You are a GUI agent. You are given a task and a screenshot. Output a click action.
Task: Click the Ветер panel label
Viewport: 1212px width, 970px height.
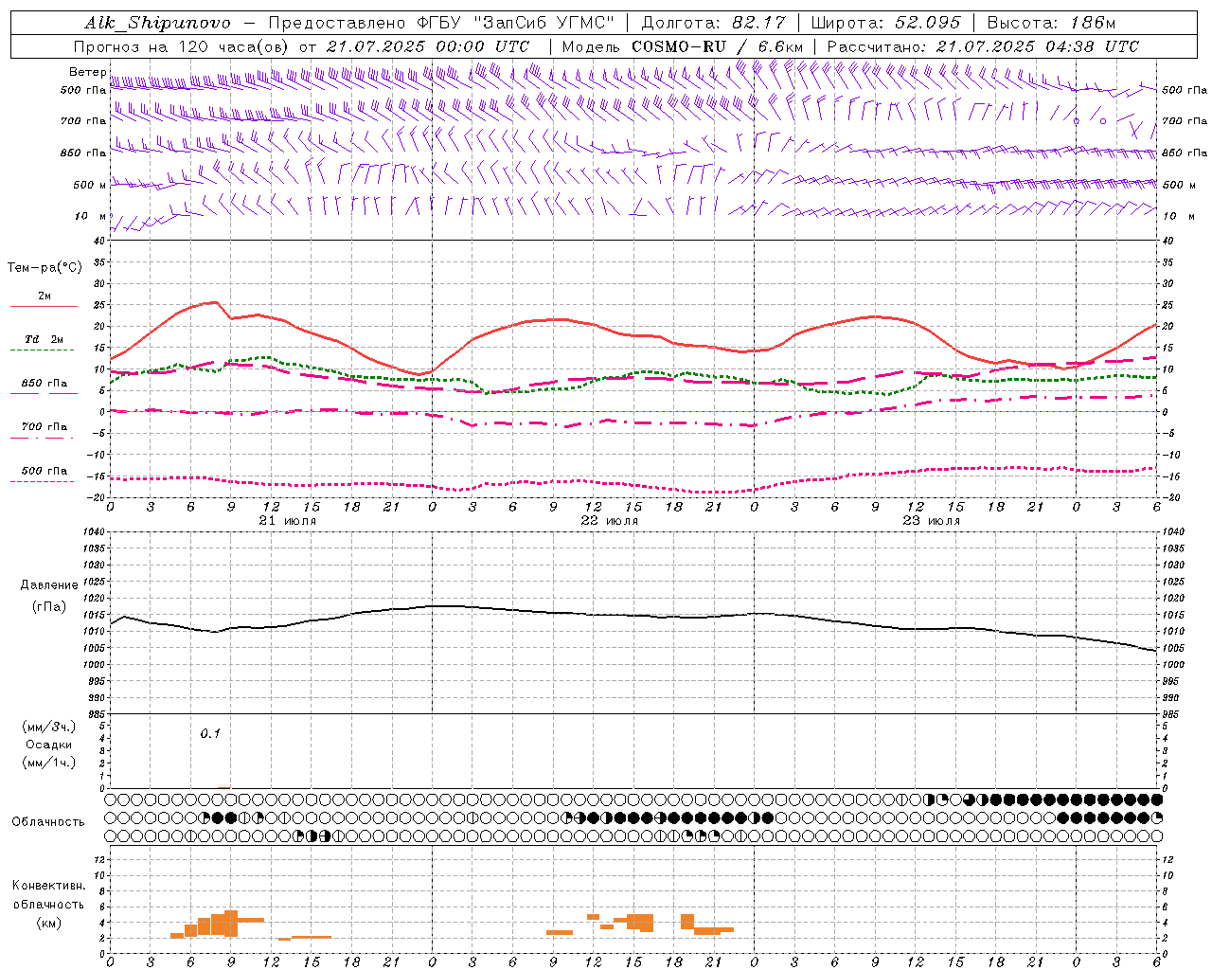pyautogui.click(x=87, y=72)
